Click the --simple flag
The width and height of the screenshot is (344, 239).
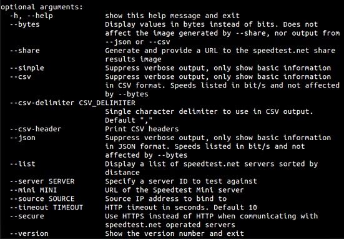point(27,68)
